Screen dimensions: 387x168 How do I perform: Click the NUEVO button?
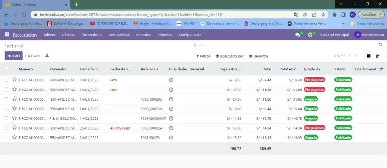(x=13, y=56)
